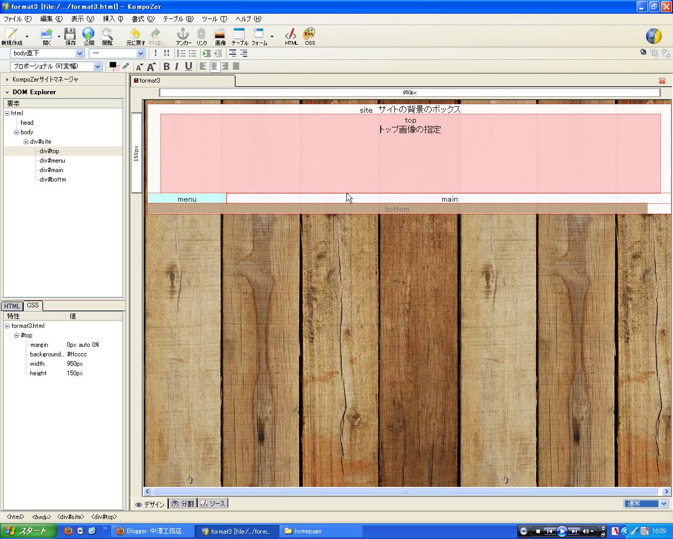The width and height of the screenshot is (673, 539).
Task: Click the highlighter pen icon
Action: (126, 66)
